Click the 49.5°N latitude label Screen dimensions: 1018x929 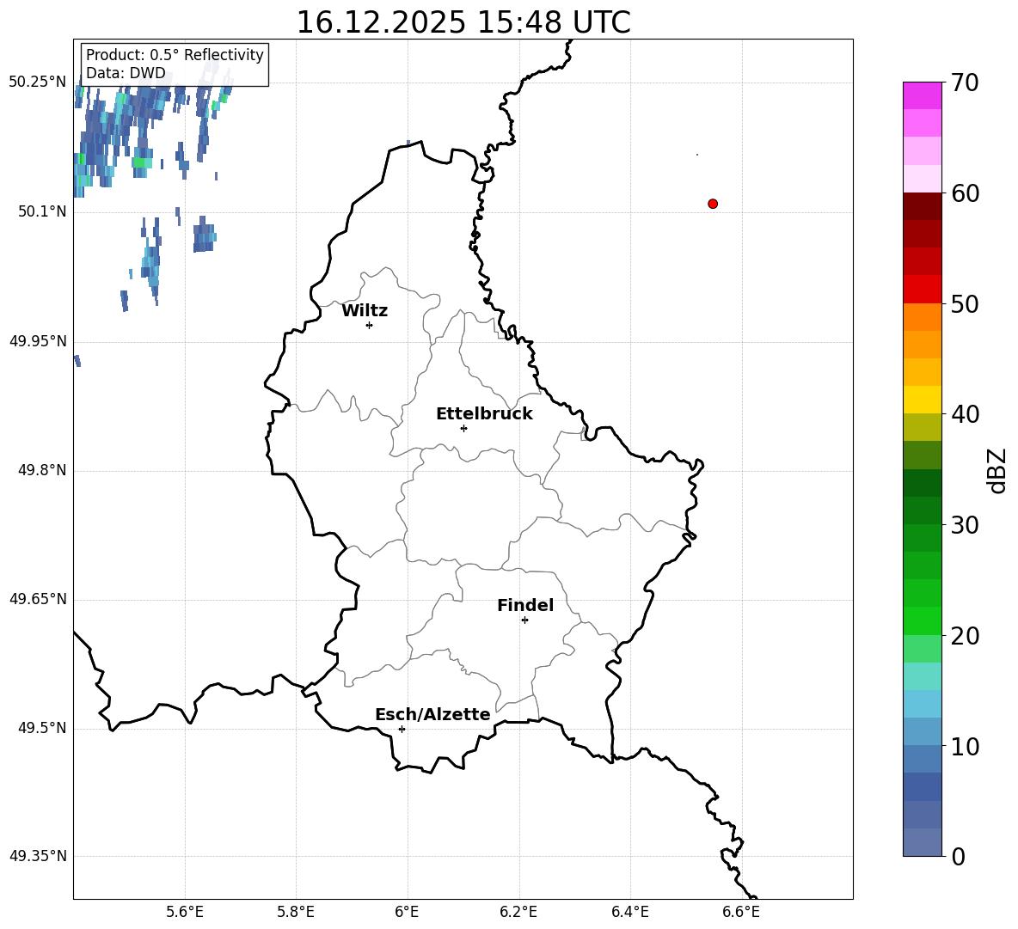click(42, 728)
